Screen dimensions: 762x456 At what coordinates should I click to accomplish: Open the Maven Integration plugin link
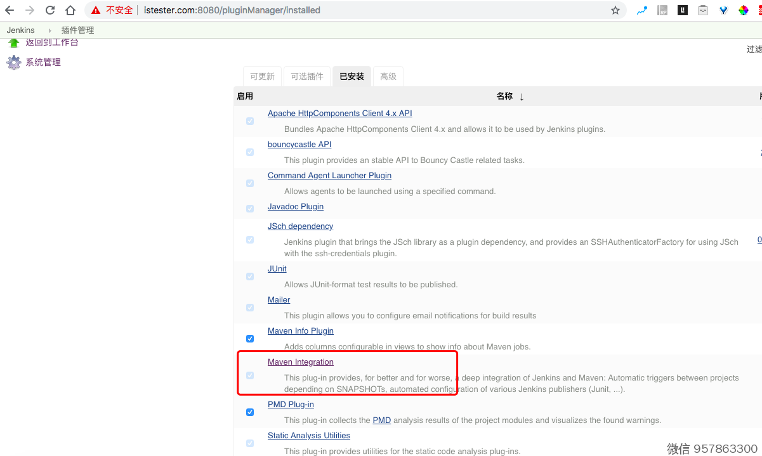tap(300, 362)
